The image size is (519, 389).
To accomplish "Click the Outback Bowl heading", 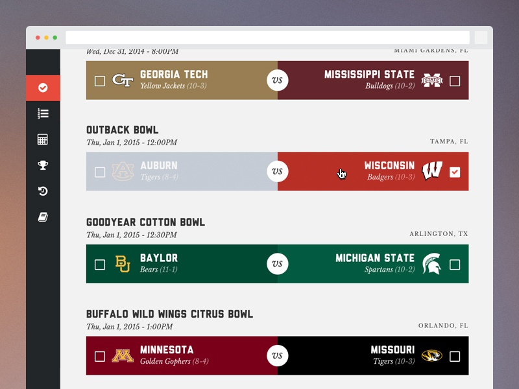I will point(123,130).
